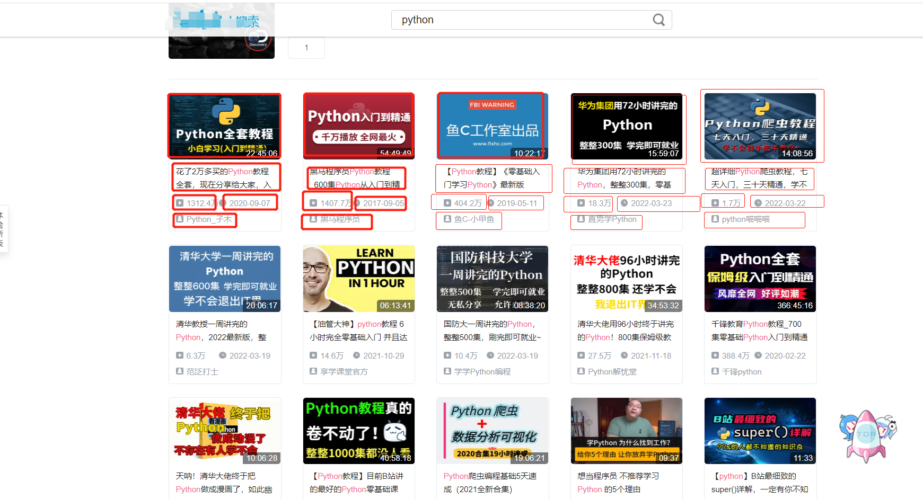Open title Python爬虫编程基础5天速成

[x=490, y=483]
